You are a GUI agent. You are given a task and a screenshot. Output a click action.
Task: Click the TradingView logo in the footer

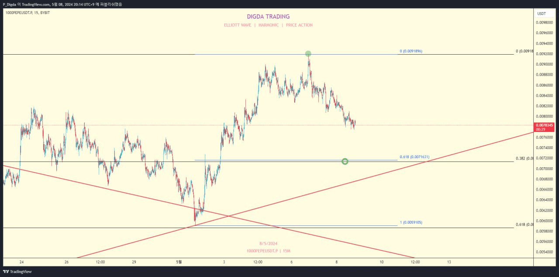tap(17, 272)
